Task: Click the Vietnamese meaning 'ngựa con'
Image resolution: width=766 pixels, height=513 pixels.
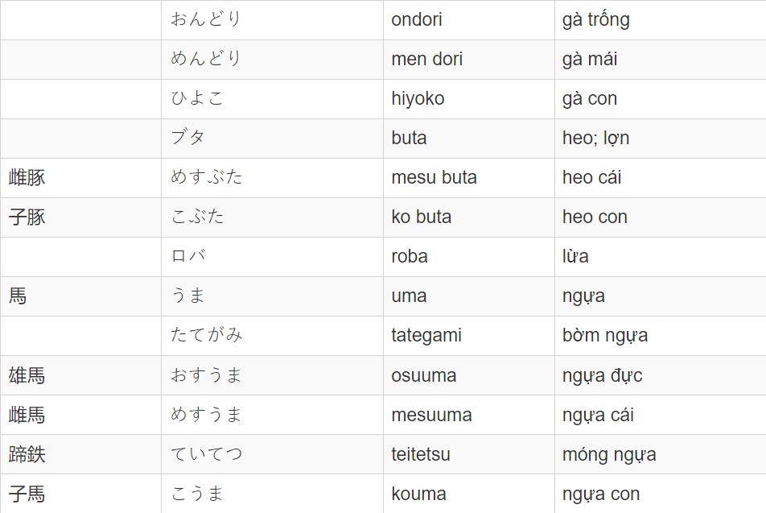Action: [x=601, y=494]
